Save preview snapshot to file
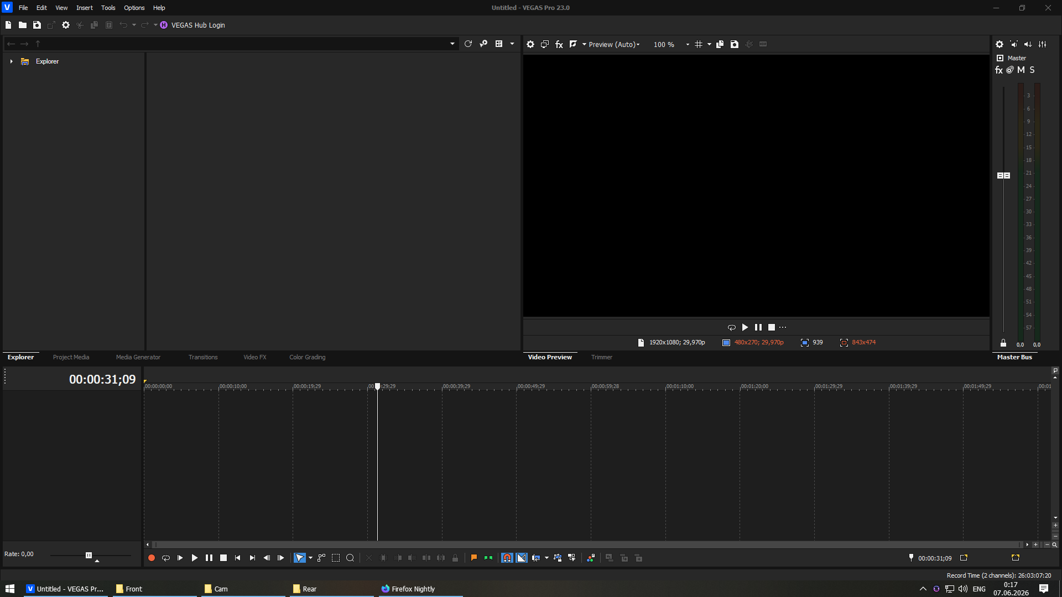1062x597 pixels. 735,44
